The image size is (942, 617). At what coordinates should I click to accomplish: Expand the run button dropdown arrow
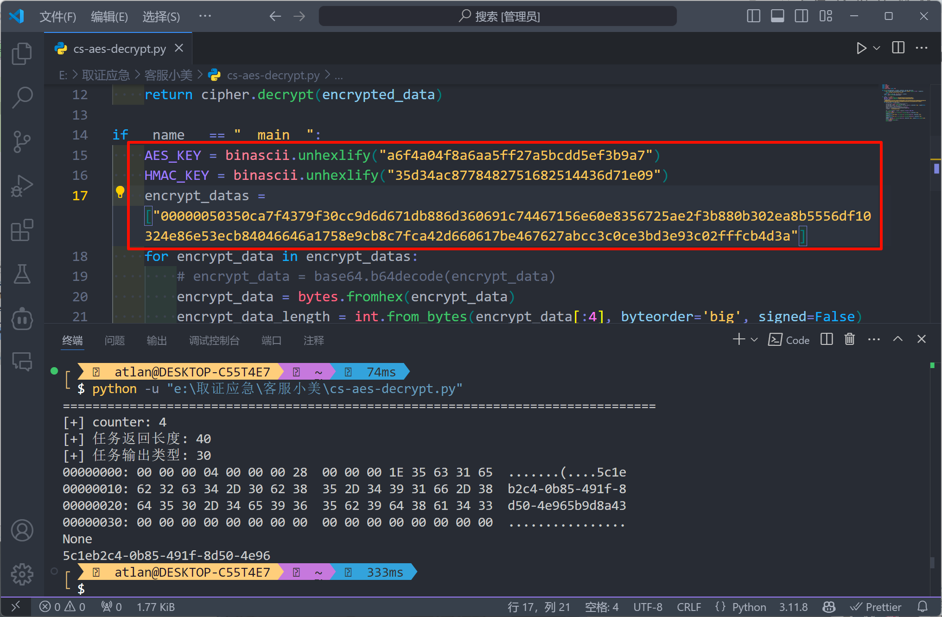[x=877, y=48]
